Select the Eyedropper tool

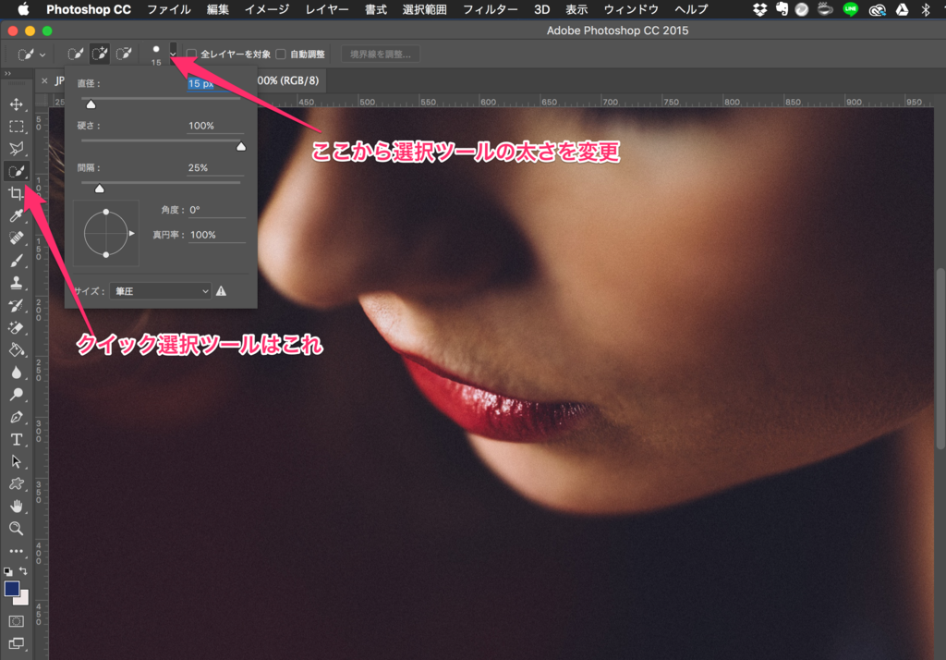(17, 215)
